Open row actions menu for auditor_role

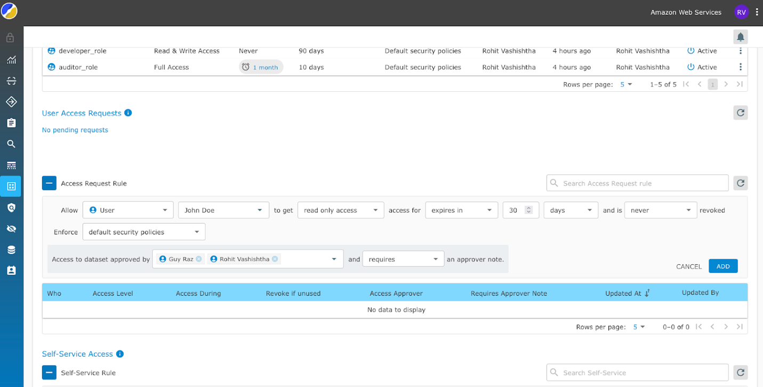click(x=740, y=67)
